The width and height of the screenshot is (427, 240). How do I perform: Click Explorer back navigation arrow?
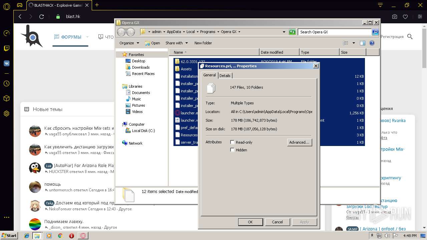point(121,32)
